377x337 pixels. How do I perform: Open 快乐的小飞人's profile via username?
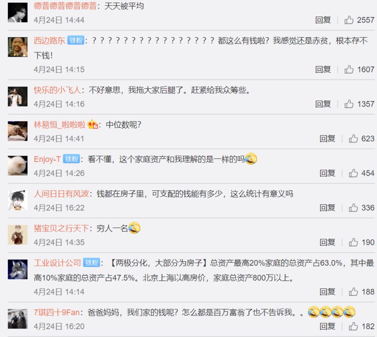point(57,90)
